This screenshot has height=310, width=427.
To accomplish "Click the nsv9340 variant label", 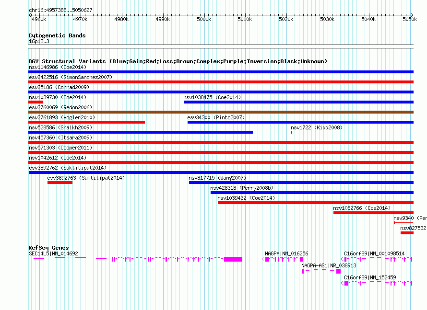I will tap(410, 218).
